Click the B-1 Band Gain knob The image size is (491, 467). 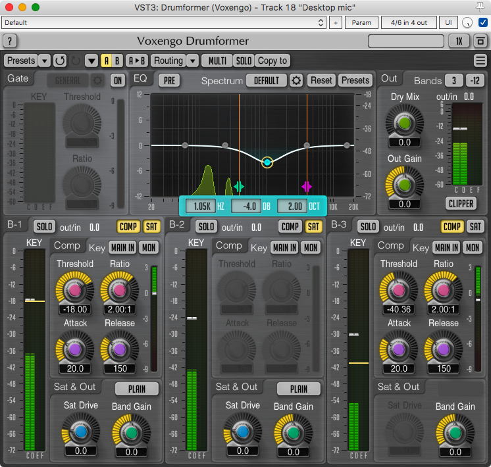click(x=132, y=433)
